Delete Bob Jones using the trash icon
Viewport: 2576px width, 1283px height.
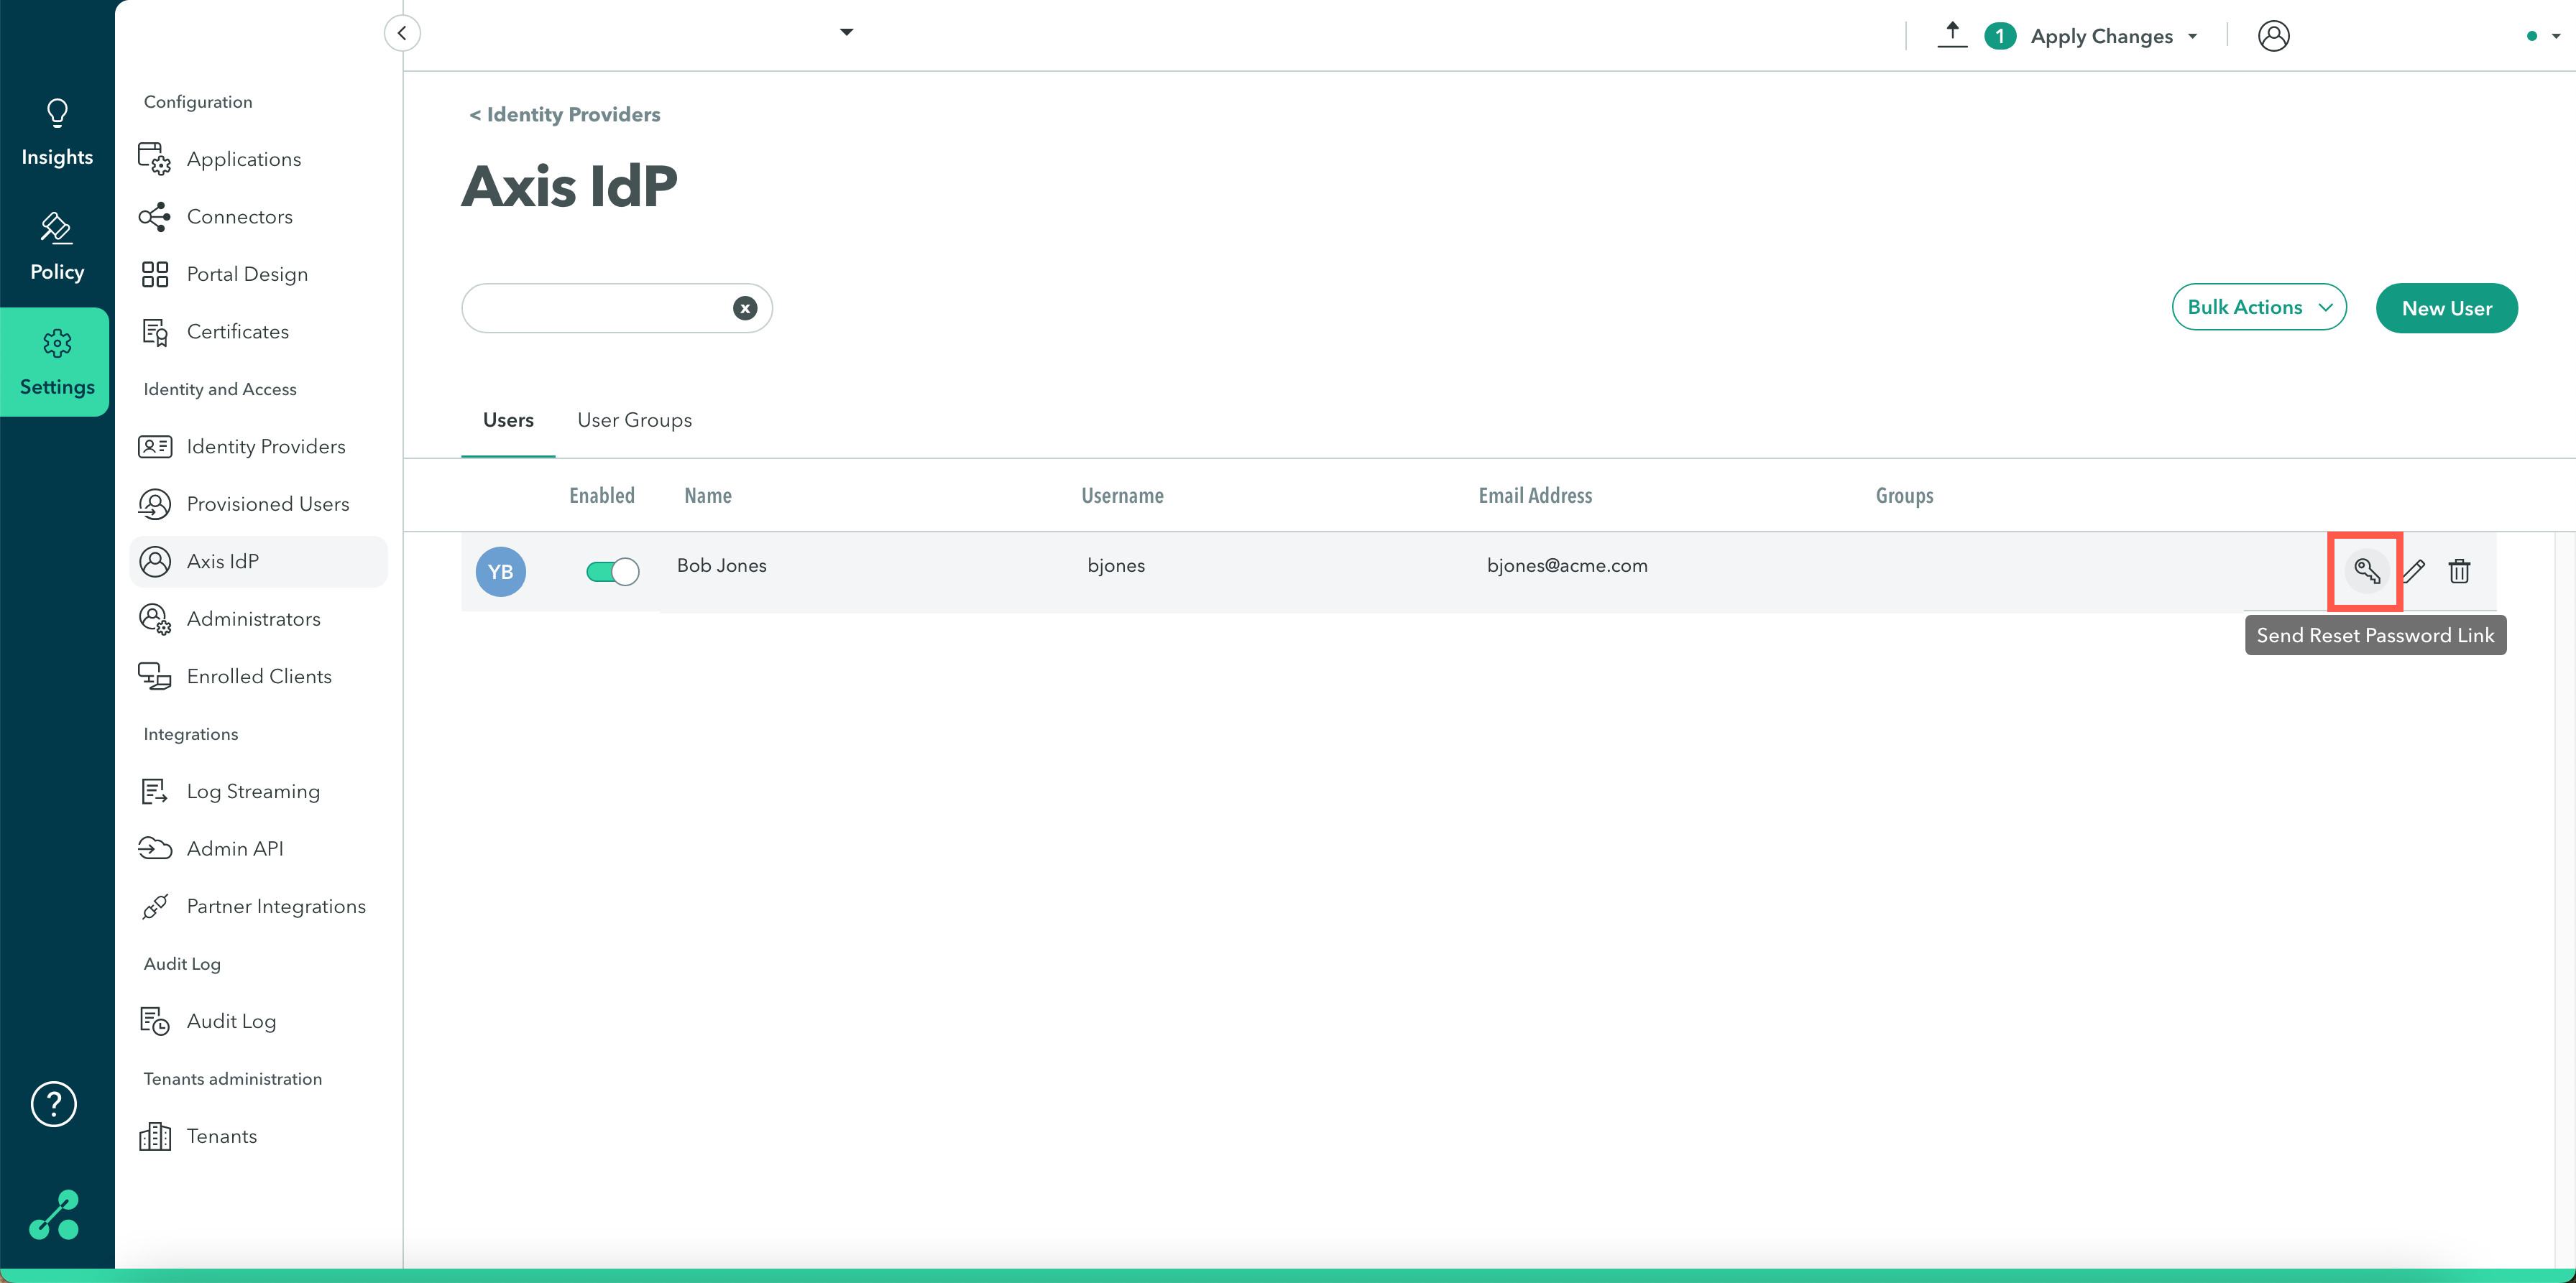(2459, 570)
